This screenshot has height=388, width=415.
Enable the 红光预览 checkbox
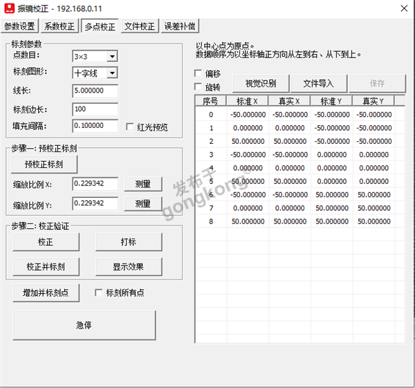tap(131, 127)
